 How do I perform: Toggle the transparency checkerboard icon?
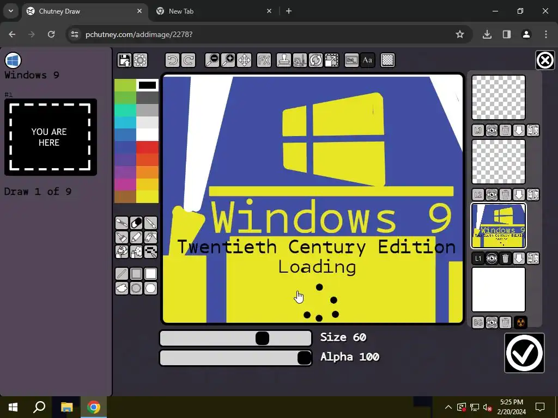point(387,60)
